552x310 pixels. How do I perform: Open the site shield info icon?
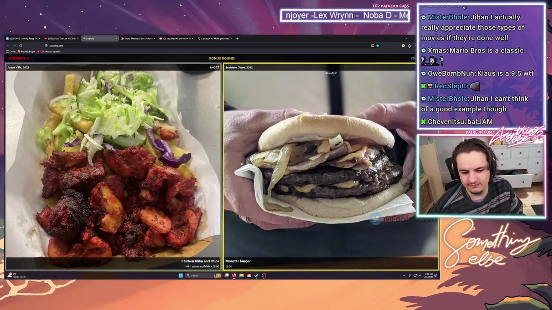46,46
